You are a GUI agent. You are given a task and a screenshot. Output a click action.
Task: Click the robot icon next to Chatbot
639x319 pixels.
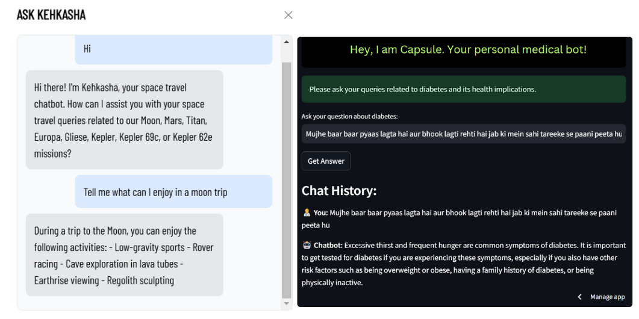[x=307, y=245]
